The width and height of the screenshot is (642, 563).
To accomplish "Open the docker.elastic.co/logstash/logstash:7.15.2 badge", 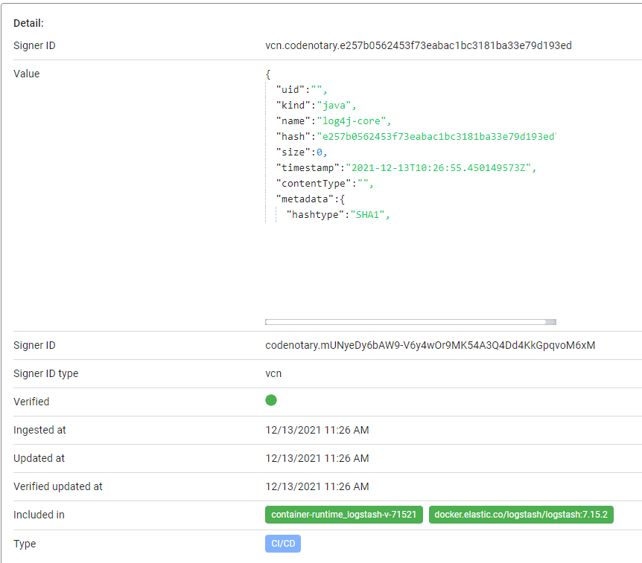I will [521, 514].
